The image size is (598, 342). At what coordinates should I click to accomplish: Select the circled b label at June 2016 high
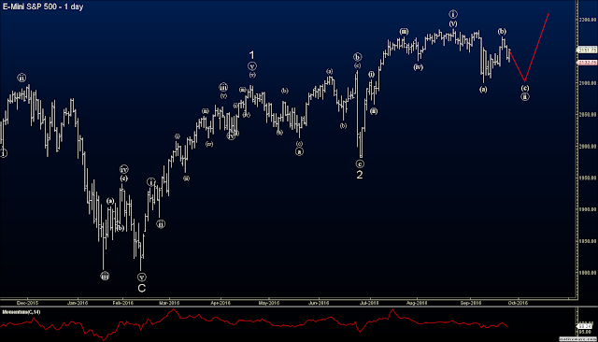[x=357, y=57]
